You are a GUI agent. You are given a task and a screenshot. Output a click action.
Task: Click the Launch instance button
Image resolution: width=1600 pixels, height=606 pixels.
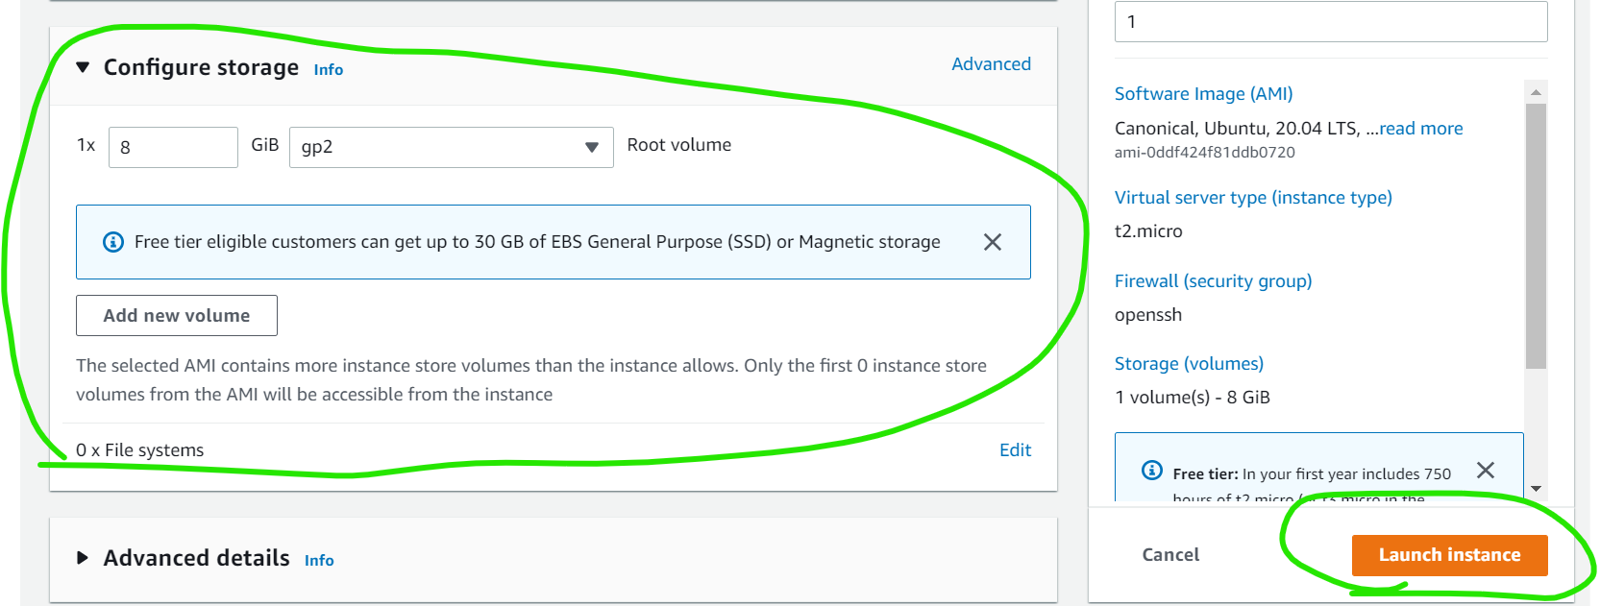1449,555
